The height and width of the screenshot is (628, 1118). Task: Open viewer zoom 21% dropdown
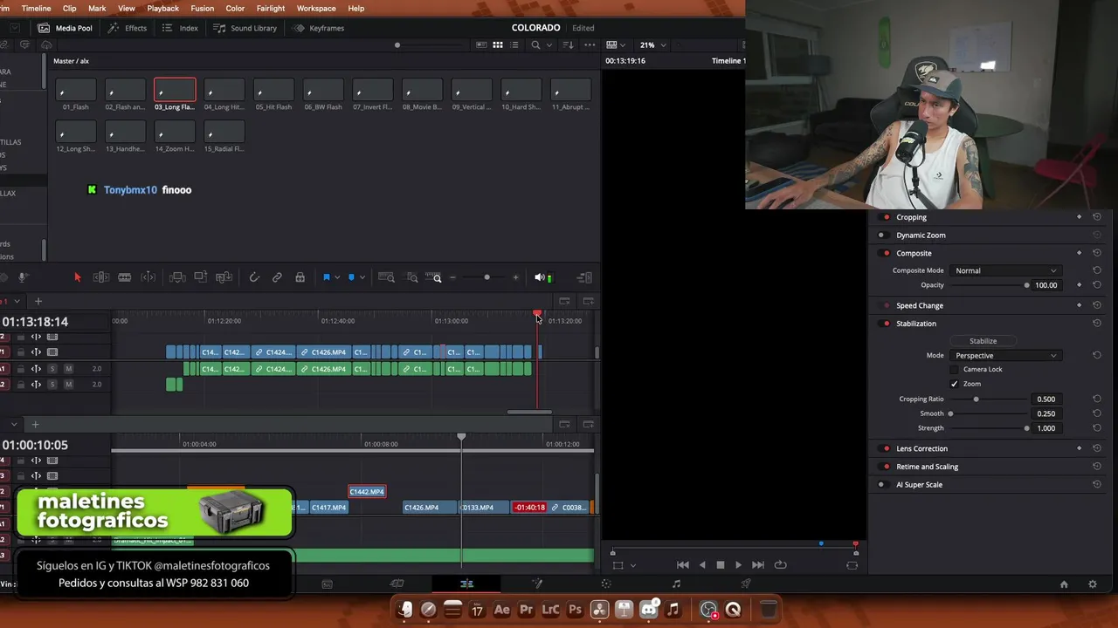[x=653, y=44]
